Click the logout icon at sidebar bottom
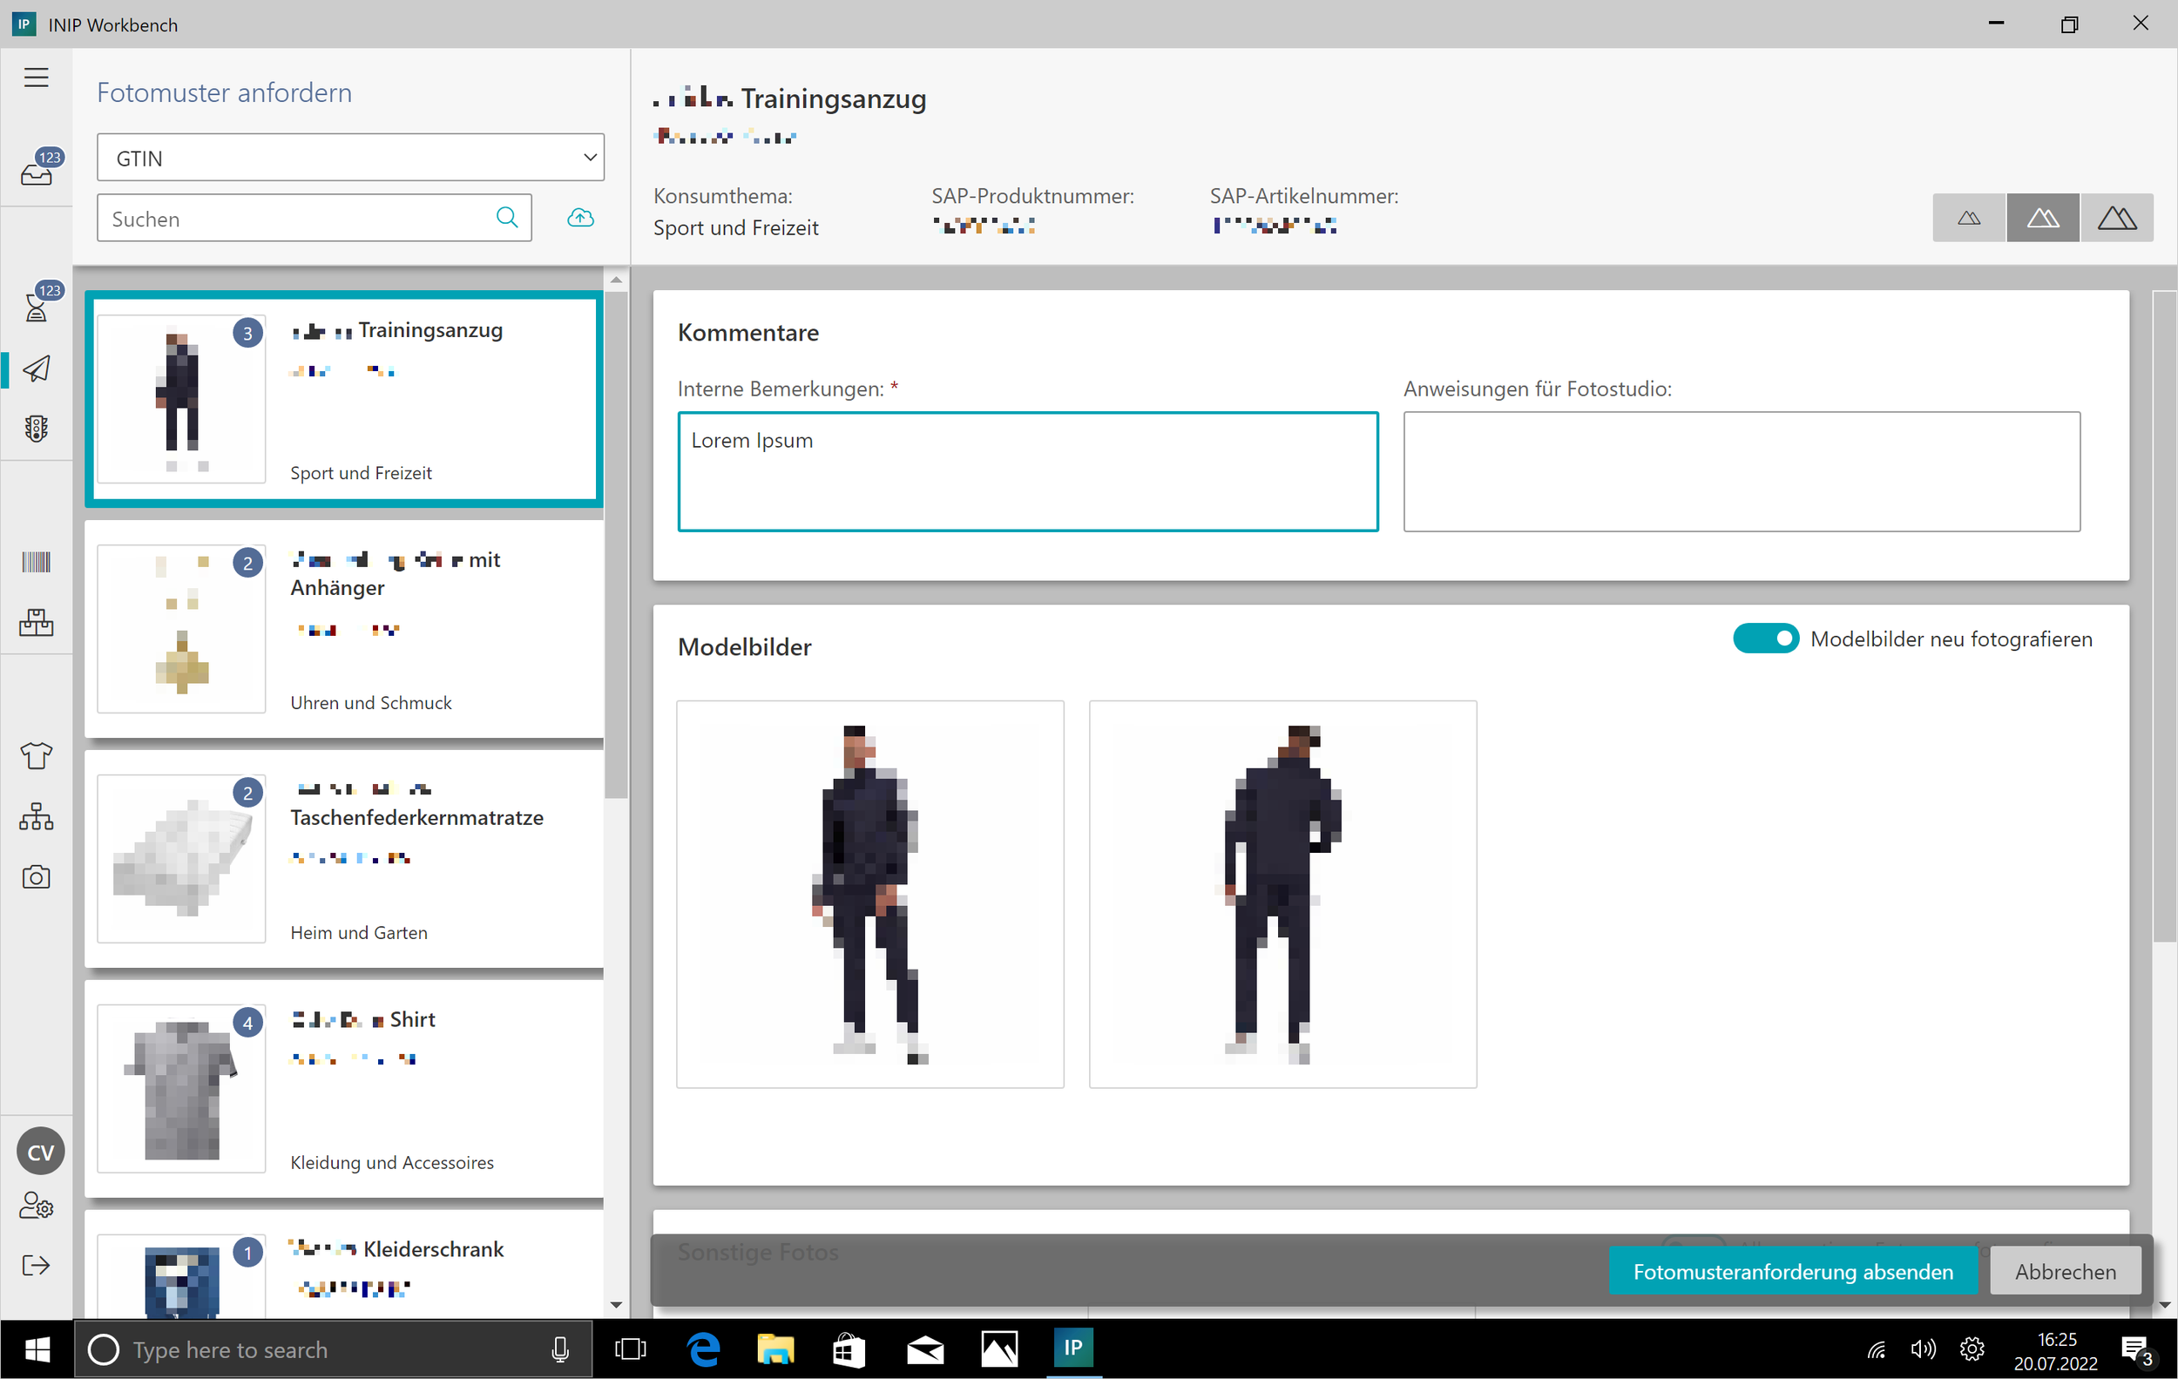This screenshot has width=2178, height=1379. point(37,1265)
